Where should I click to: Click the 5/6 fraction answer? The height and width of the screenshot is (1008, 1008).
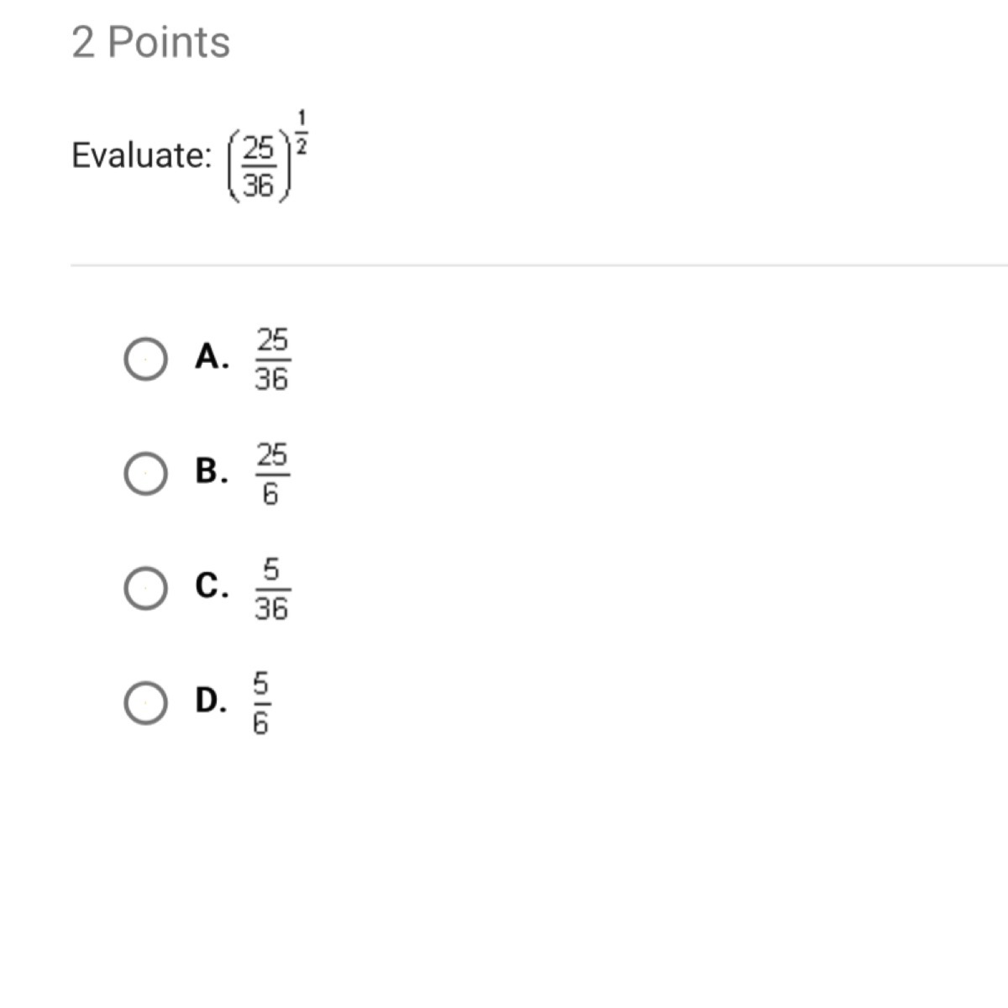coord(261,703)
